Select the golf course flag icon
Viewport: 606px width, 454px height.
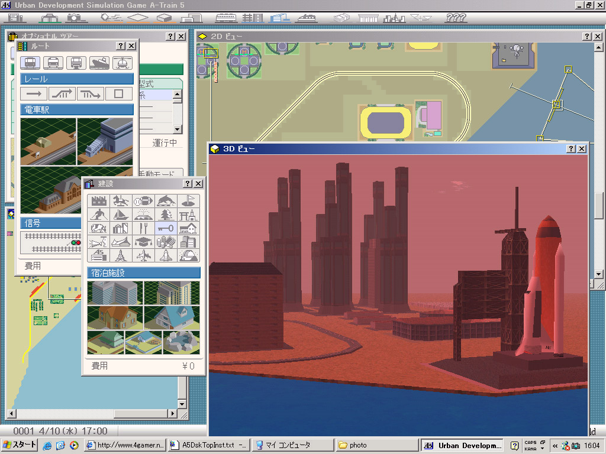tap(189, 201)
